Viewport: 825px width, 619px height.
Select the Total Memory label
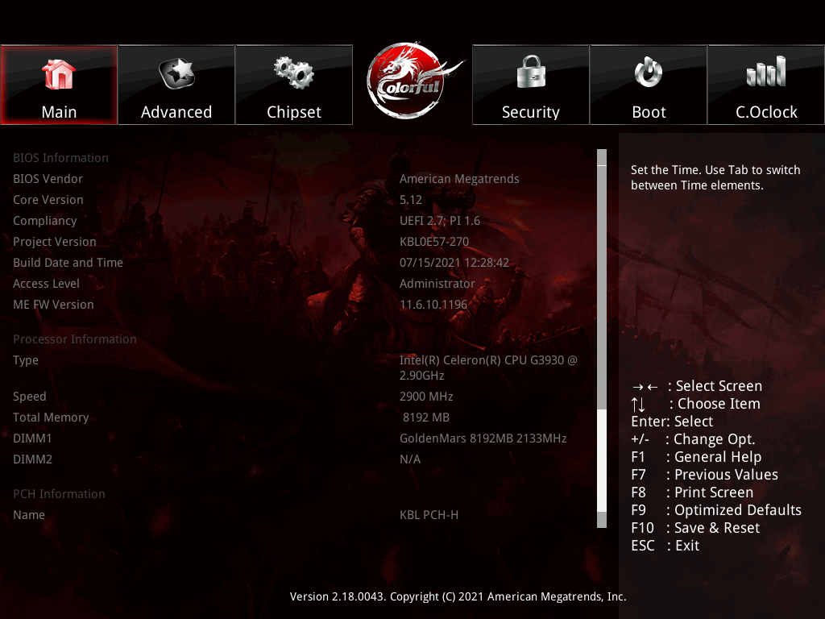(51, 418)
